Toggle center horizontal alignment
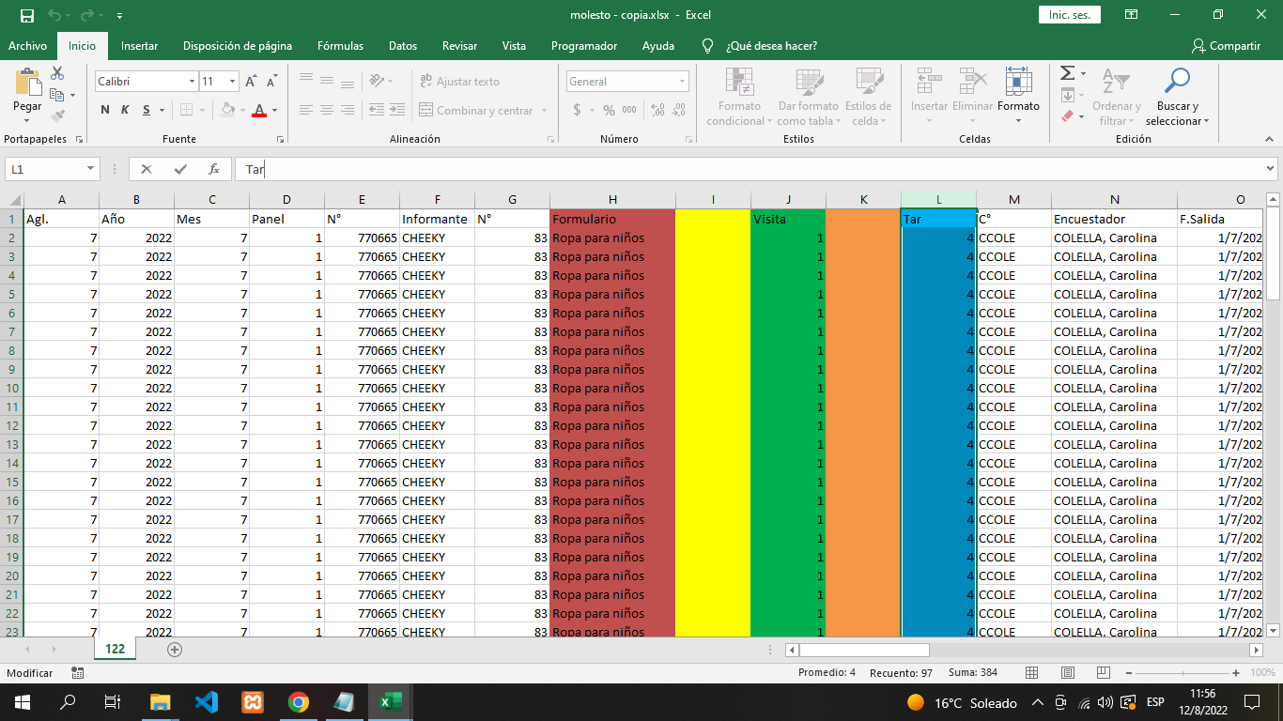1283x721 pixels. (326, 111)
